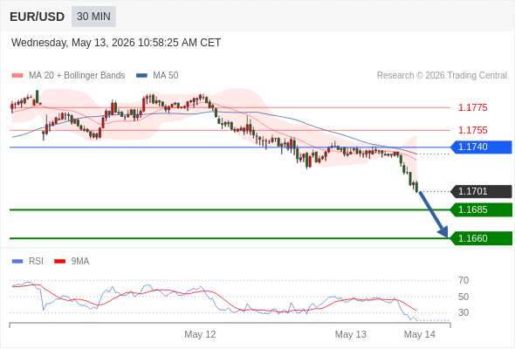
Task: Toggle the MA 20 + Bollinger Bands legend label
Action: click(77, 76)
